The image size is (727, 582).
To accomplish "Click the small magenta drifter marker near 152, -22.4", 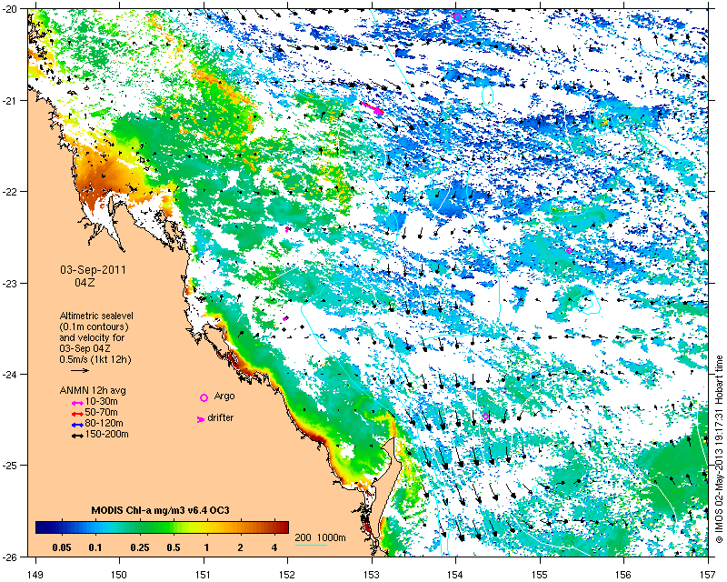I will [x=287, y=229].
